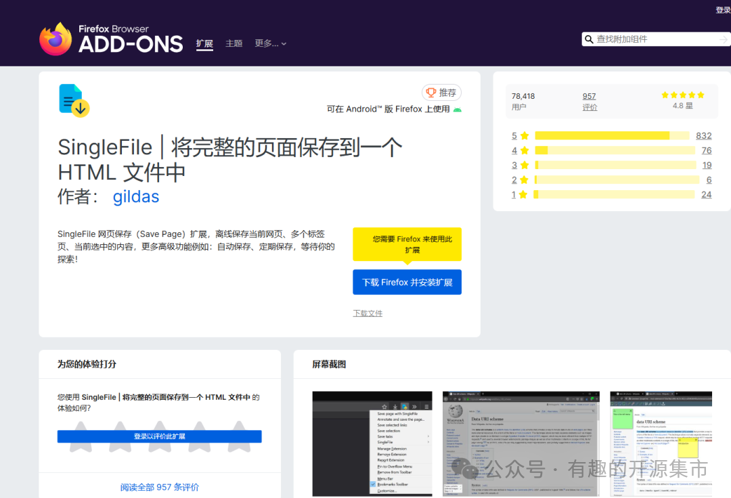Image resolution: width=731 pixels, height=498 pixels.
Task: Open the first context menu screenshot thumbnail
Action: 372,443
